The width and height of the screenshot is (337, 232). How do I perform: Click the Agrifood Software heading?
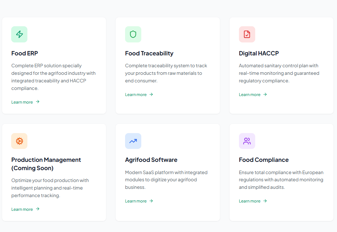coord(151,160)
